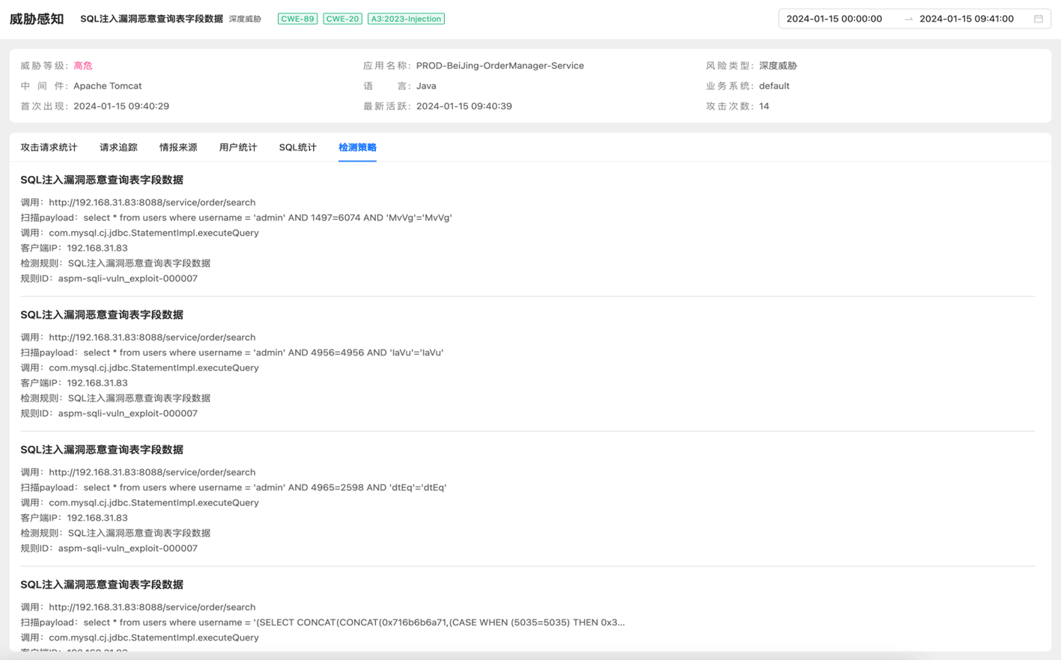Click the payload containing 'dtEq'='dtEq'
This screenshot has height=660, width=1061.
[264, 487]
